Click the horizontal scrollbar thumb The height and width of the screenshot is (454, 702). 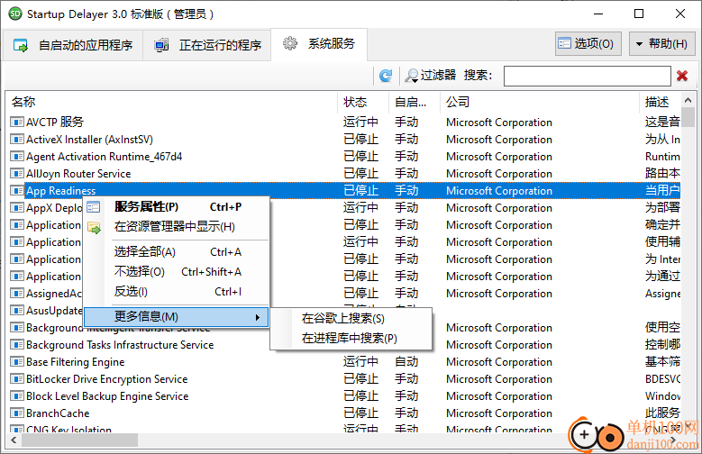(79, 440)
